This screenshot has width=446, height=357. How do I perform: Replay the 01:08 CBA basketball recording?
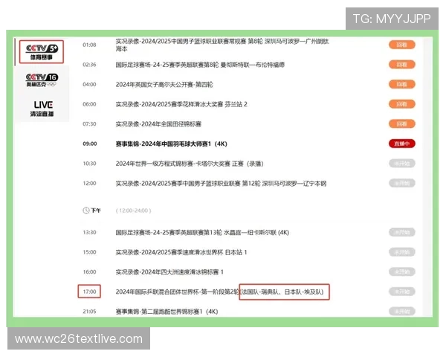click(402, 45)
